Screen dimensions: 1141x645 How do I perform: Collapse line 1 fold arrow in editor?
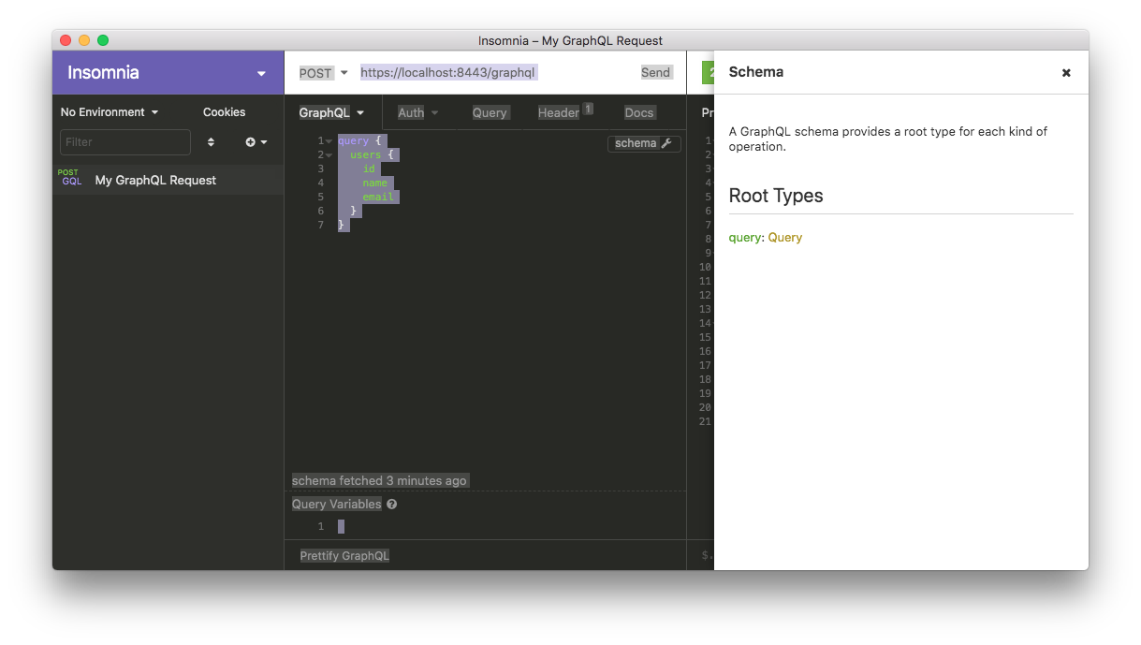pos(329,141)
